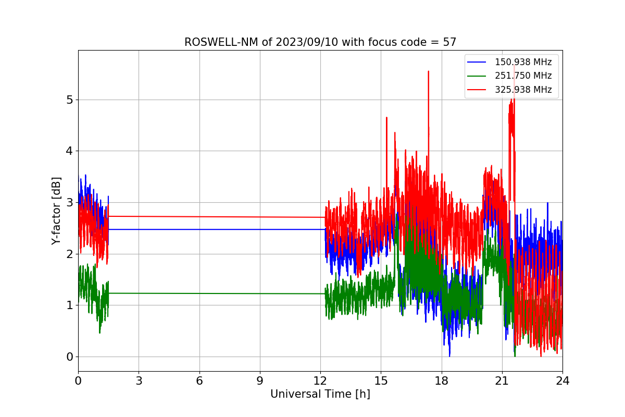The width and height of the screenshot is (625, 417).
Task: Click y-axis tick label '4'
Action: pos(69,151)
